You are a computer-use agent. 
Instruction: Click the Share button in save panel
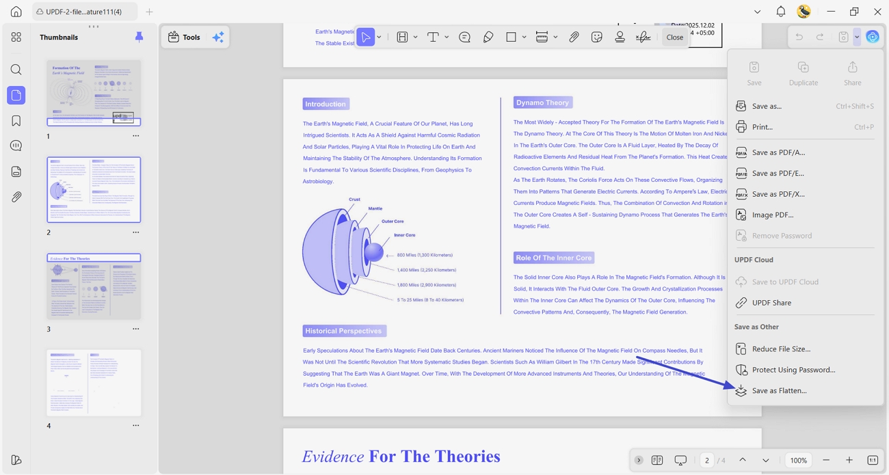coord(852,73)
